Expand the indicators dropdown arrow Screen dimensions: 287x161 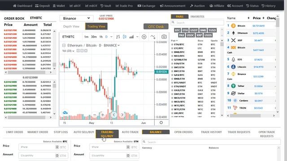point(137,37)
